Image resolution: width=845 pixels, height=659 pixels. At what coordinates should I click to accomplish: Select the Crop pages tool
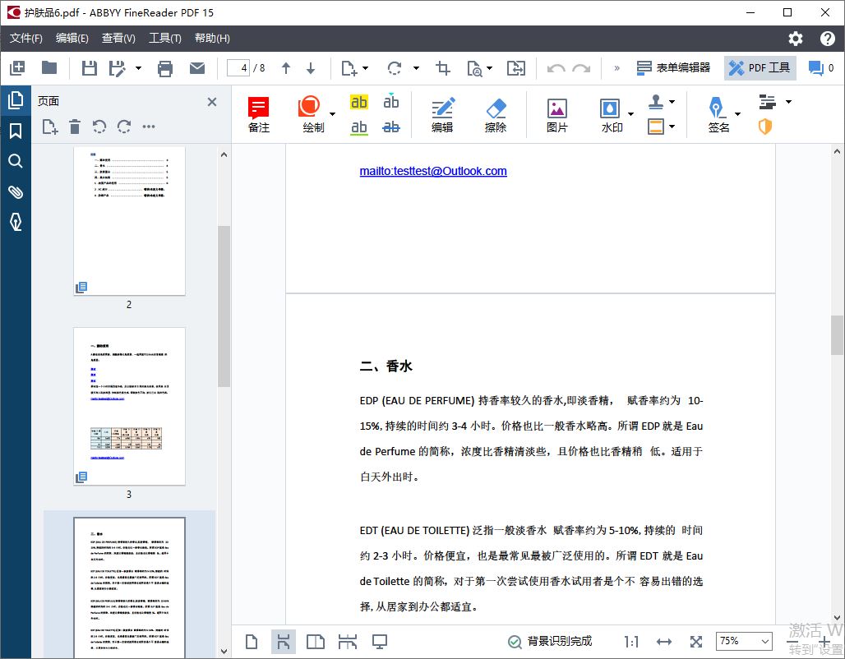443,68
